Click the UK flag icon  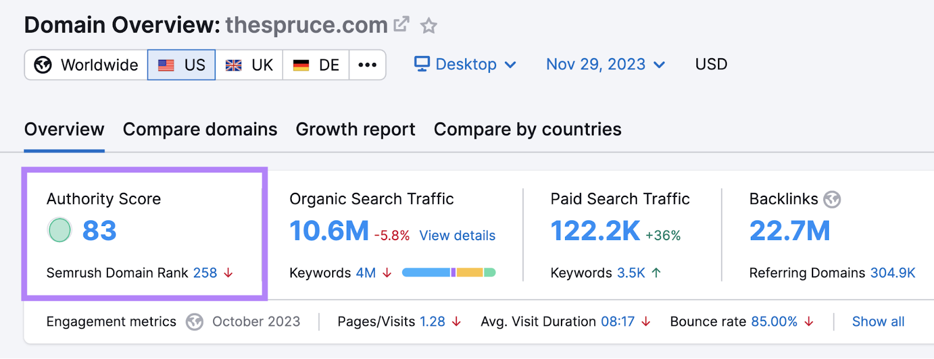233,65
